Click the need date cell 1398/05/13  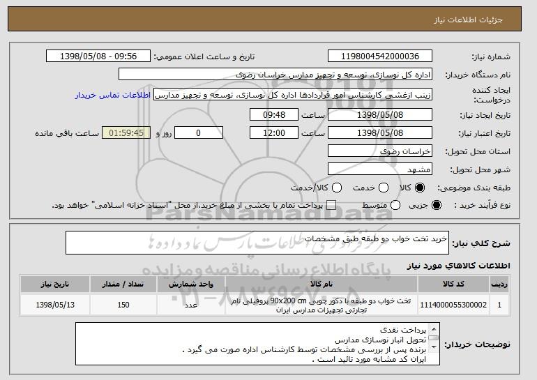pyautogui.click(x=55, y=305)
